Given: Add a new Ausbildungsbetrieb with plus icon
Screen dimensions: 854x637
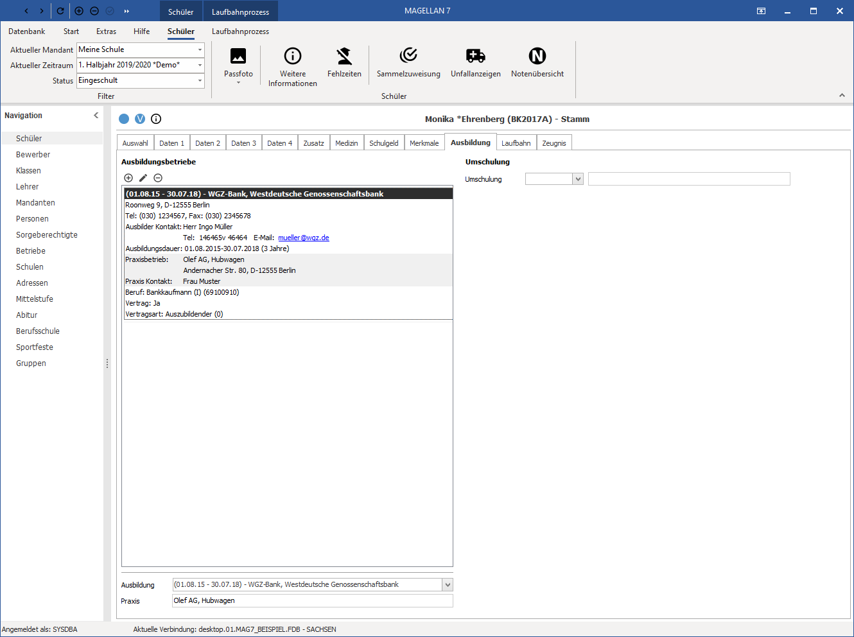Looking at the screenshot, I should pos(128,178).
